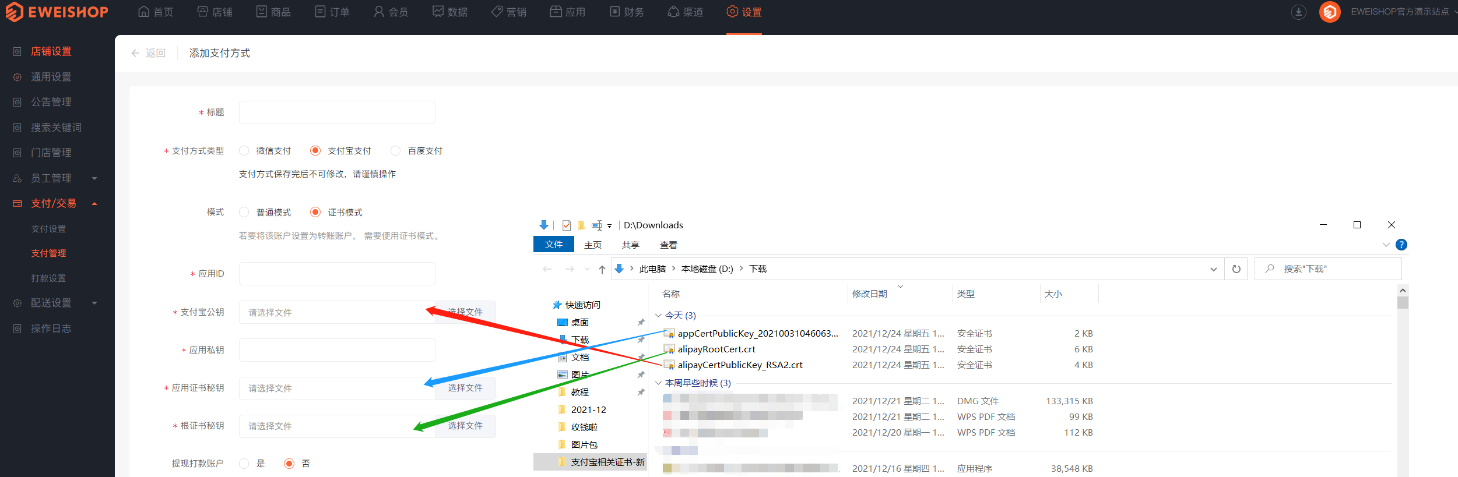The width and height of the screenshot is (1458, 477).
Task: Expand the Explorer ribbon chevron
Action: 1386,245
